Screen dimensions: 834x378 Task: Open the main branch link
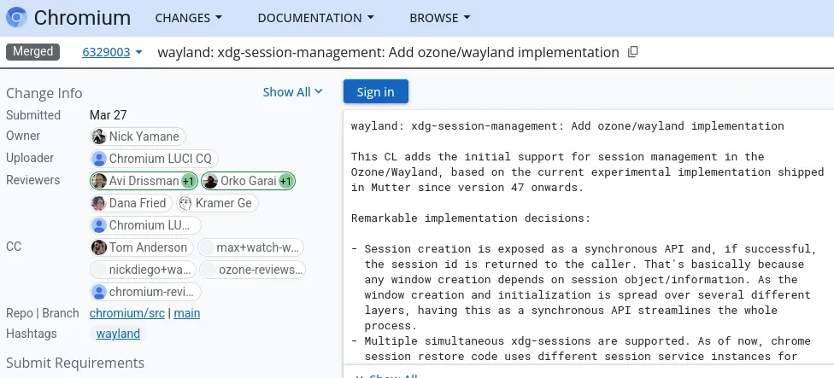[187, 313]
